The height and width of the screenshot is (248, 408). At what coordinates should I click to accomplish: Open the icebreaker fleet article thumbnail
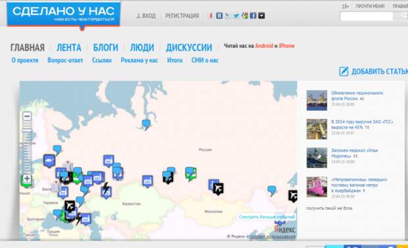(x=317, y=100)
